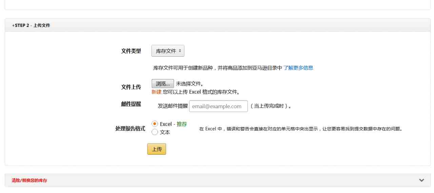Select the 文本 report format option

(155, 132)
